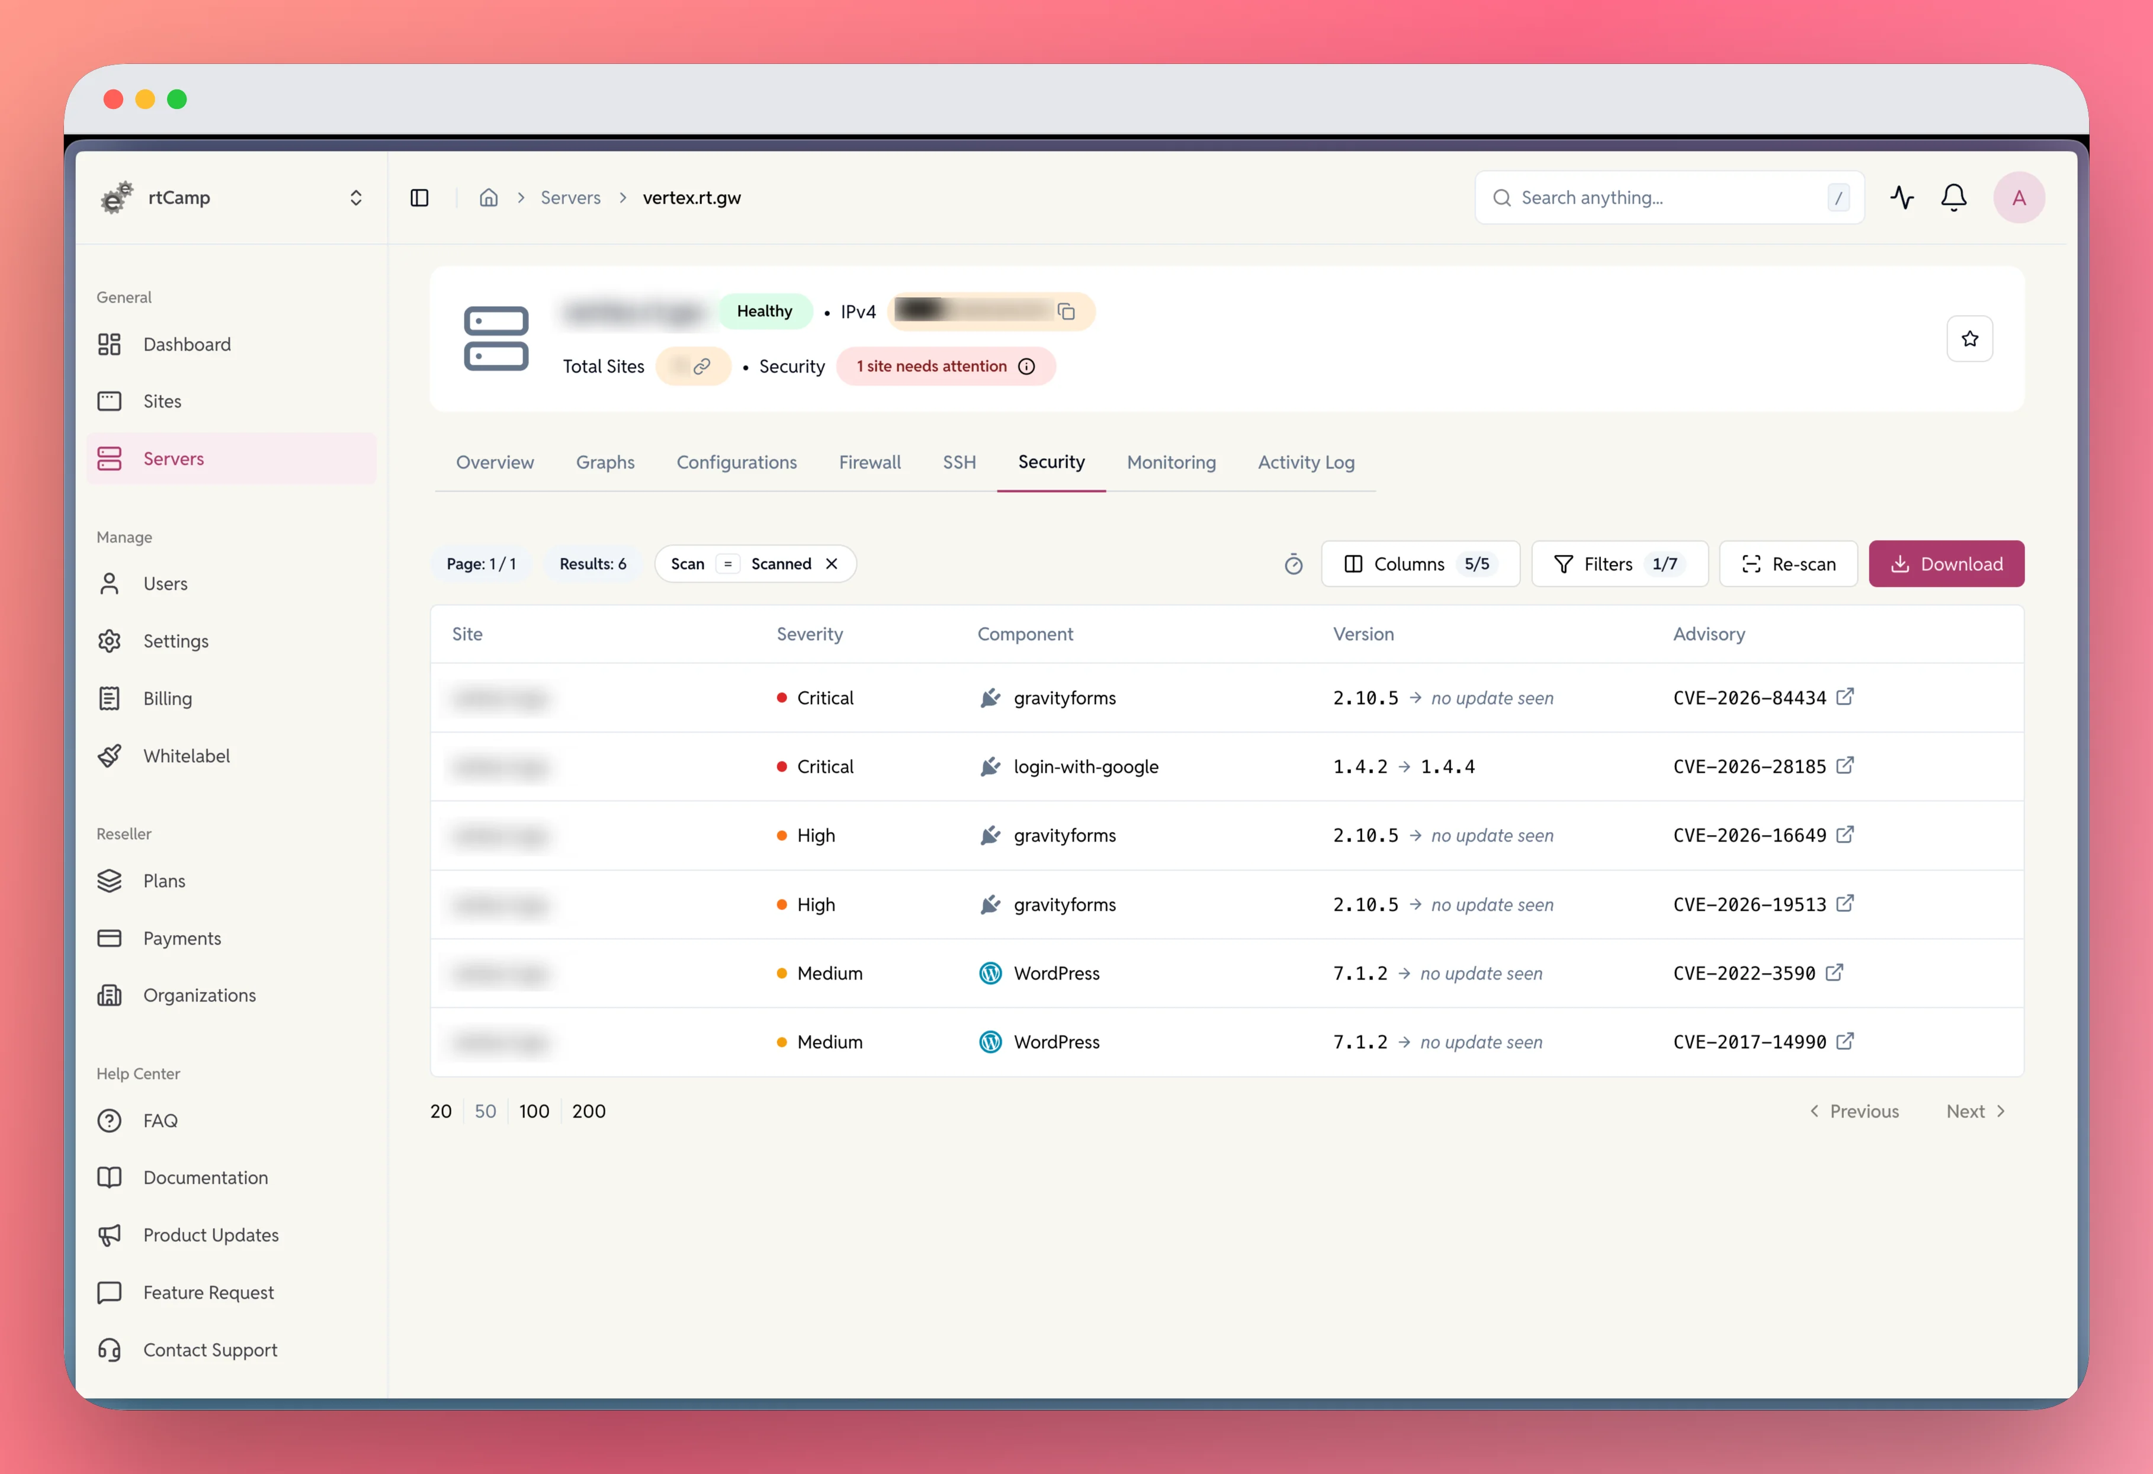Click the stopwatch timer icon
This screenshot has height=1474, width=2153.
pyautogui.click(x=1294, y=564)
